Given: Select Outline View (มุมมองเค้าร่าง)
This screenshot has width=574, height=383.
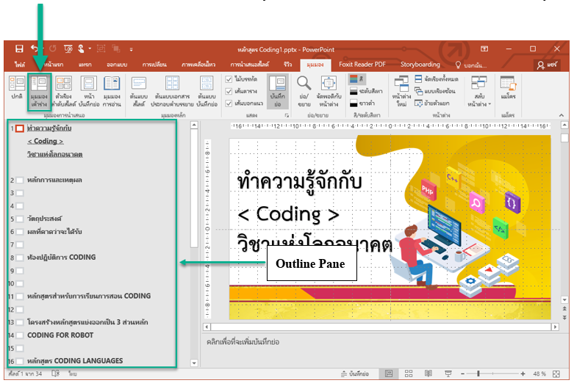Looking at the screenshot, I should (39, 92).
